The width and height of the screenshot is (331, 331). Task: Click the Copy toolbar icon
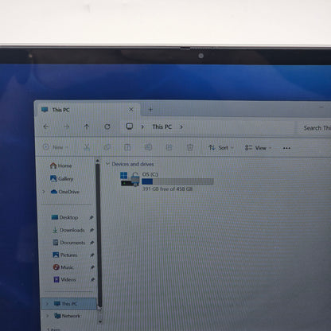pos(107,147)
